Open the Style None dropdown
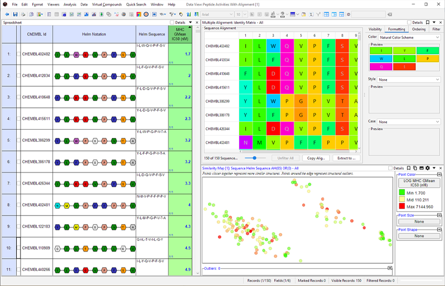Image resolution: width=445 pixels, height=286 pixels. click(409, 80)
